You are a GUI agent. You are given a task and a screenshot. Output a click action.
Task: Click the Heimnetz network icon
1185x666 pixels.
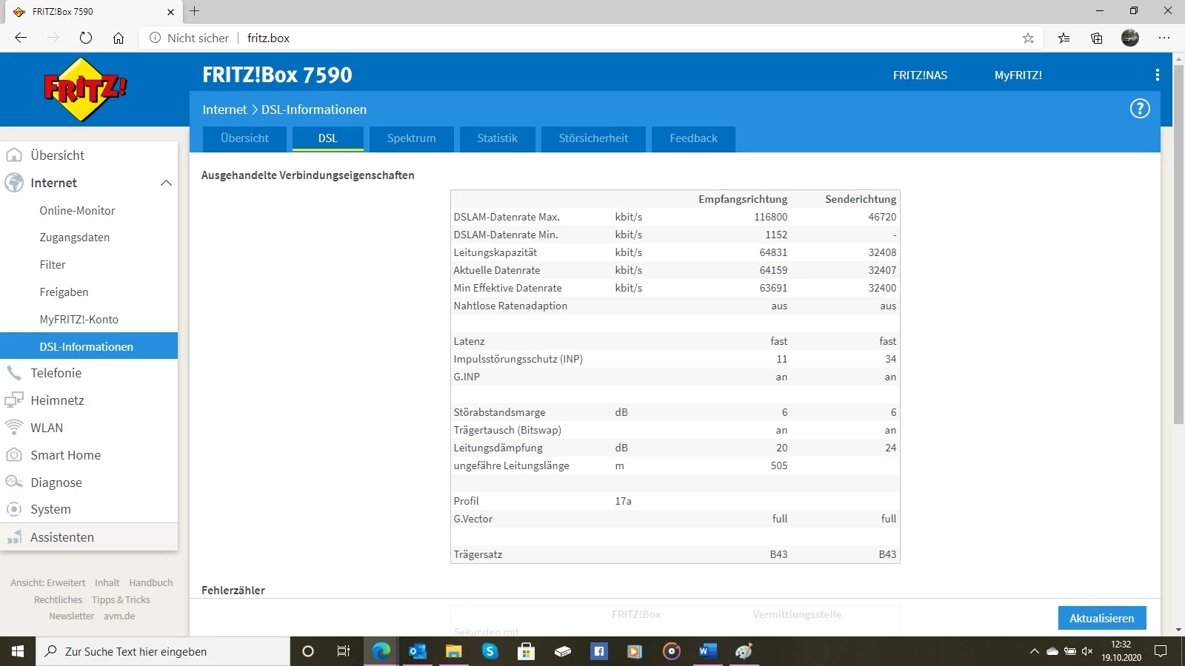point(14,400)
